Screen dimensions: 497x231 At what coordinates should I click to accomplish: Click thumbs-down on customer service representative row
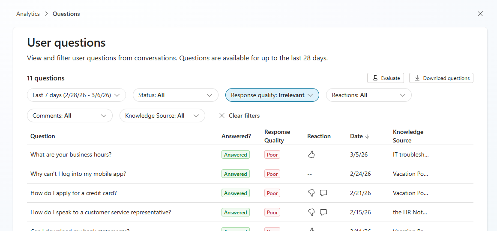(311, 212)
